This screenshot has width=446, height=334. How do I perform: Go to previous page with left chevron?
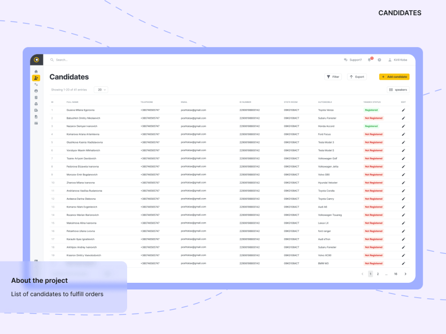tap(362, 274)
